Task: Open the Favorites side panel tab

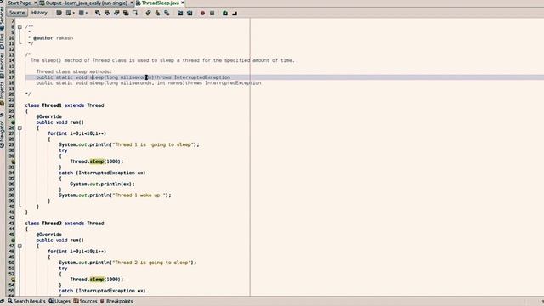Action: pyautogui.click(x=2, y=65)
